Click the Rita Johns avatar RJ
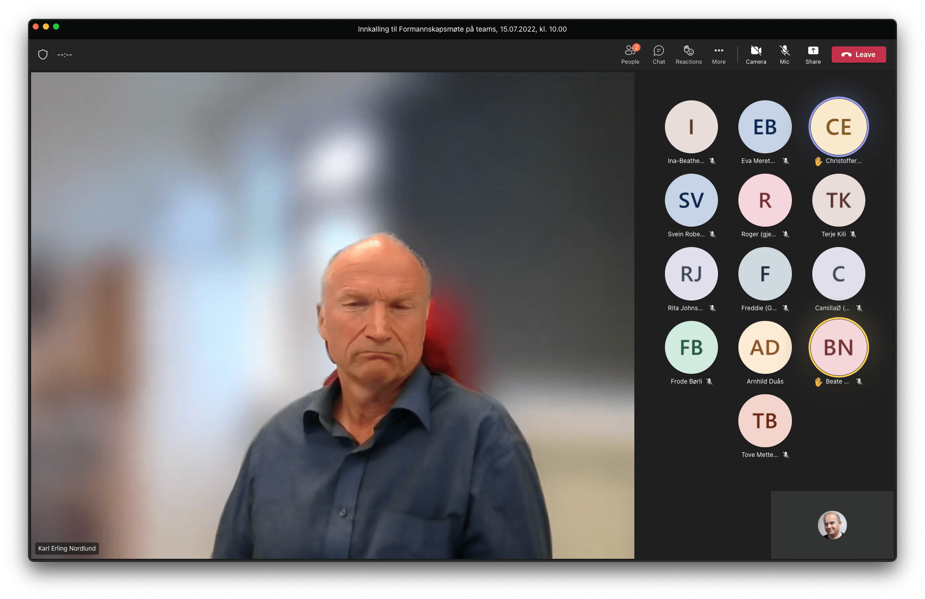 [x=691, y=274]
